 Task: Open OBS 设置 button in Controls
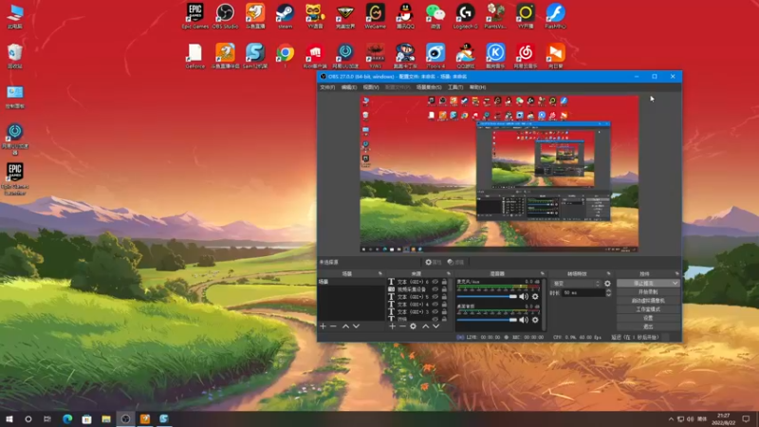[x=648, y=318]
